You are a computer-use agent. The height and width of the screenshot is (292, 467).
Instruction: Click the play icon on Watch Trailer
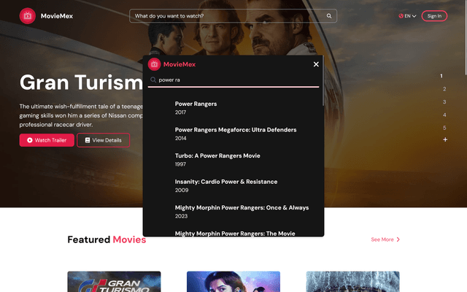pos(30,140)
